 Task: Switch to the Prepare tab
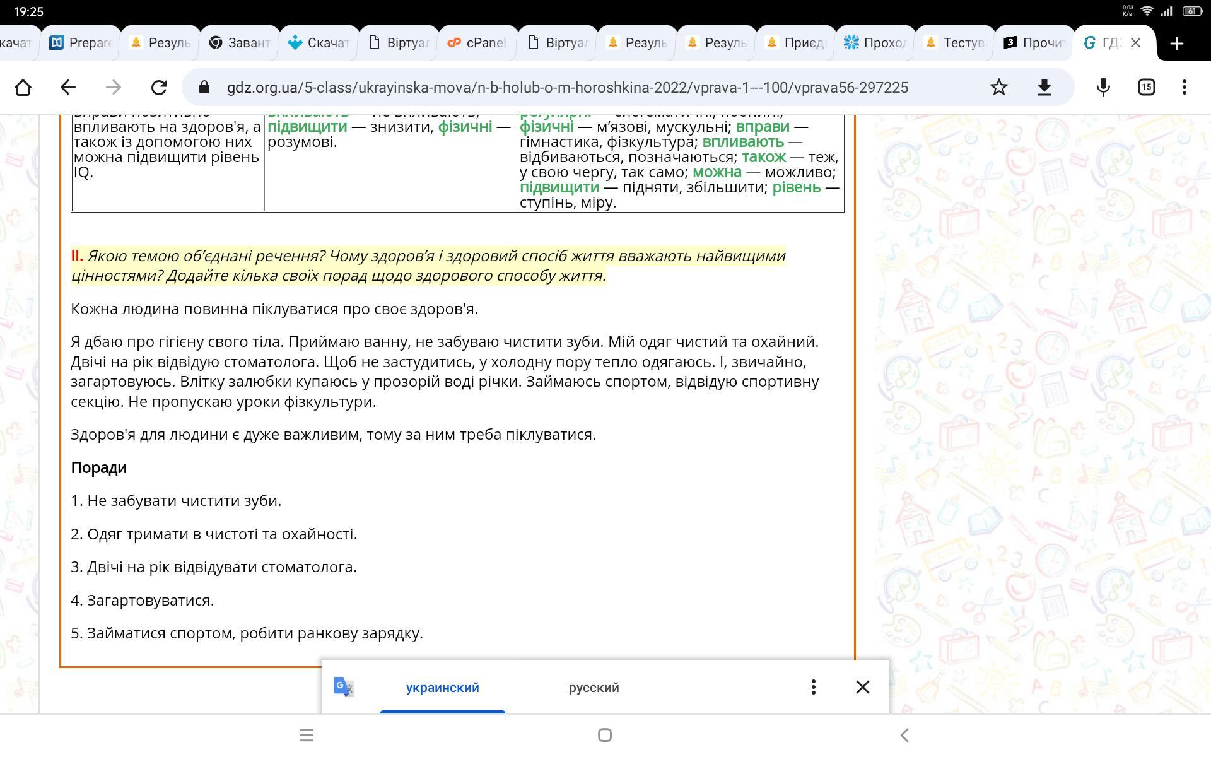pyautogui.click(x=81, y=43)
